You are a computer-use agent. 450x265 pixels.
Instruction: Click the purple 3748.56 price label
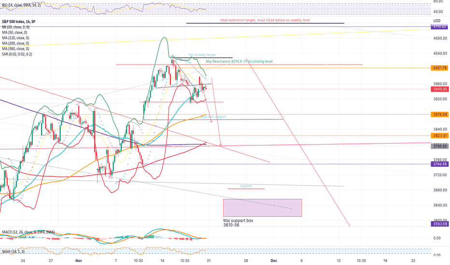click(x=440, y=164)
